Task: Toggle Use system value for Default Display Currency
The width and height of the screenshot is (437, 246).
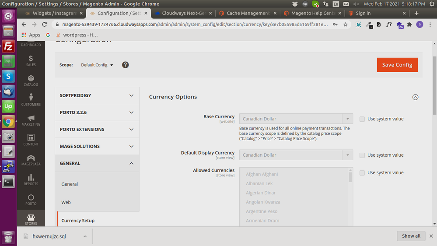Action: (x=362, y=155)
